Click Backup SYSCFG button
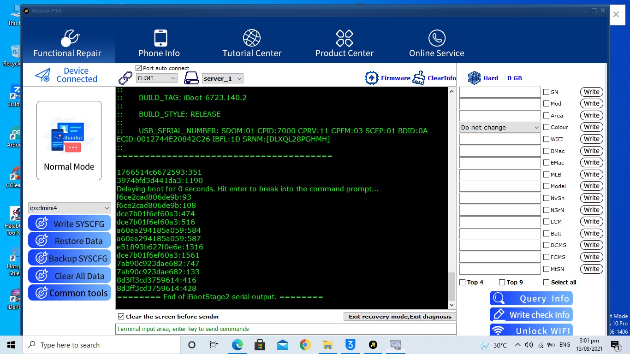The image size is (630, 354). point(70,258)
